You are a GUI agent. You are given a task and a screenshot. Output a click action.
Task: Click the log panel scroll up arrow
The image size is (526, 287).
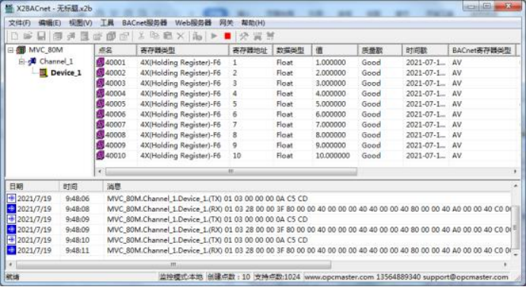[x=515, y=185]
